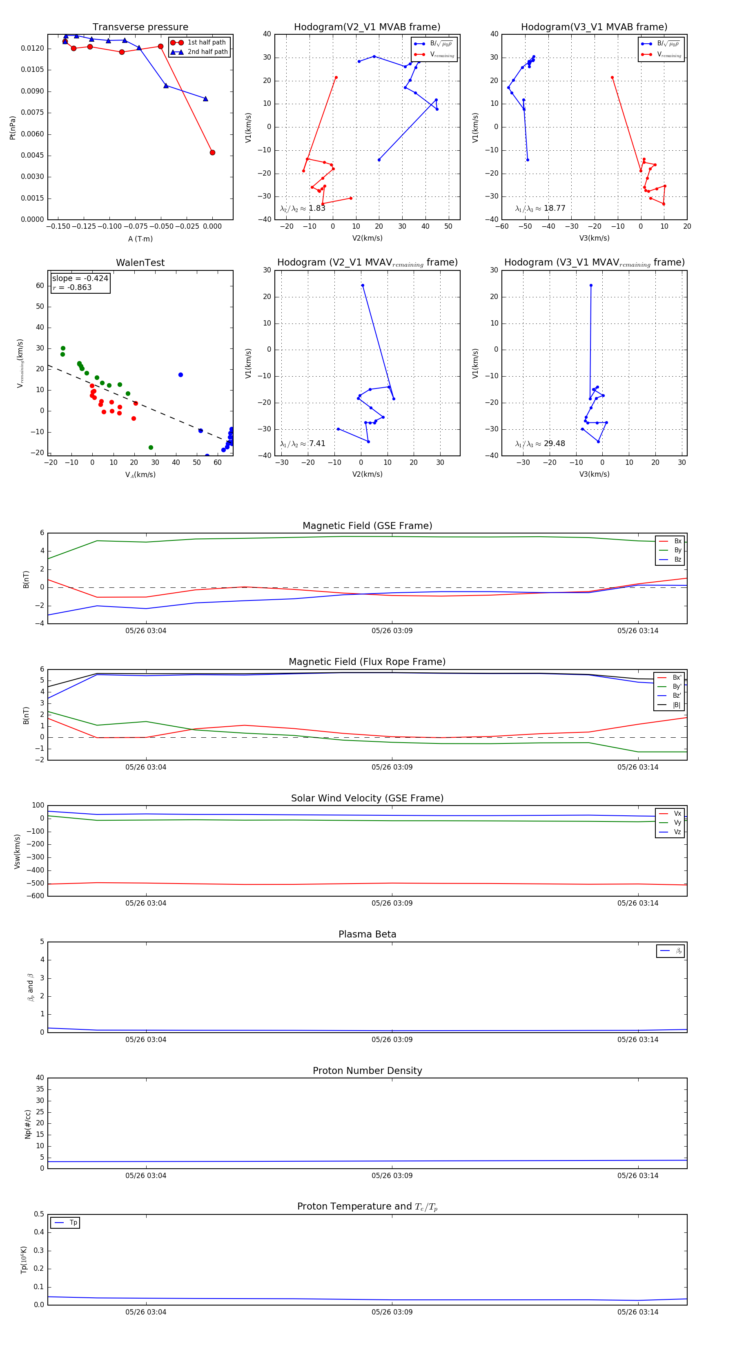Click 'Hodogram (V2_V1 MVAV remaining frame)' title

pyautogui.click(x=367, y=263)
